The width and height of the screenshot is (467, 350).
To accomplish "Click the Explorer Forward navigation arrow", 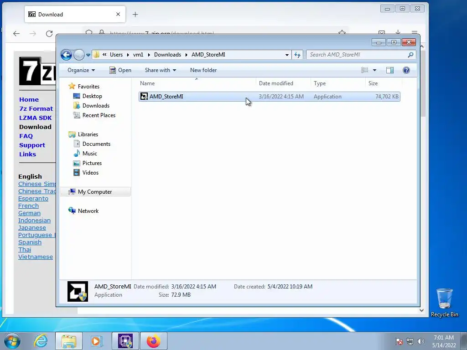I will click(x=79, y=55).
